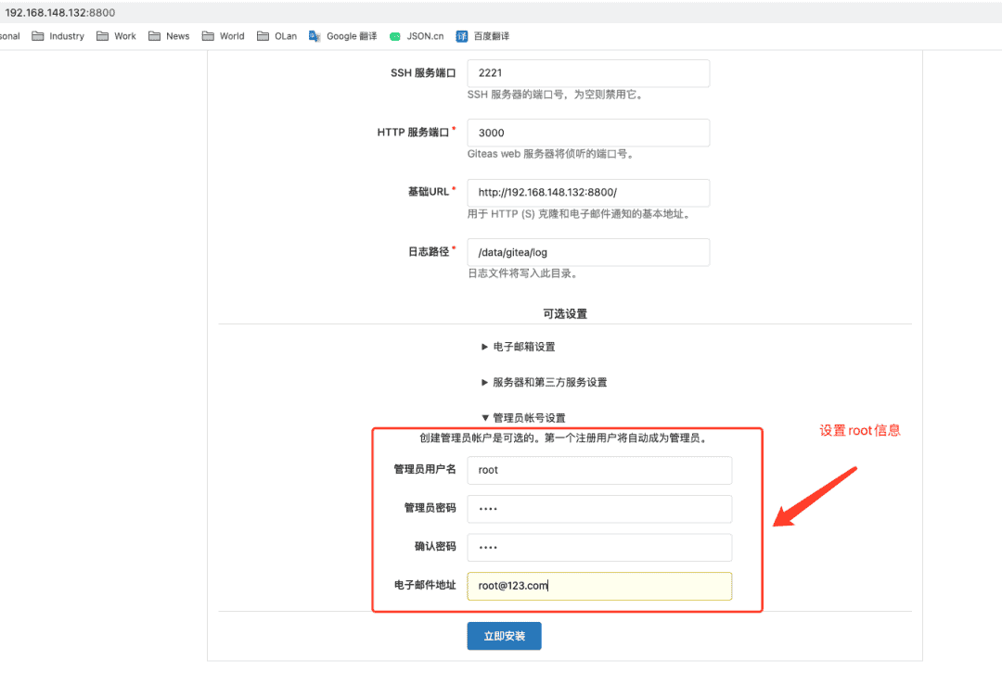Click the SSH 服务端口 input field

(x=588, y=73)
